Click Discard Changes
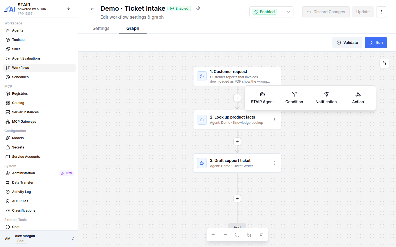 coord(326,12)
